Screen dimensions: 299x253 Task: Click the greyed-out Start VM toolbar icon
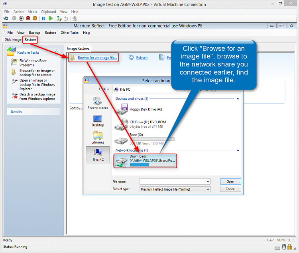point(14,18)
